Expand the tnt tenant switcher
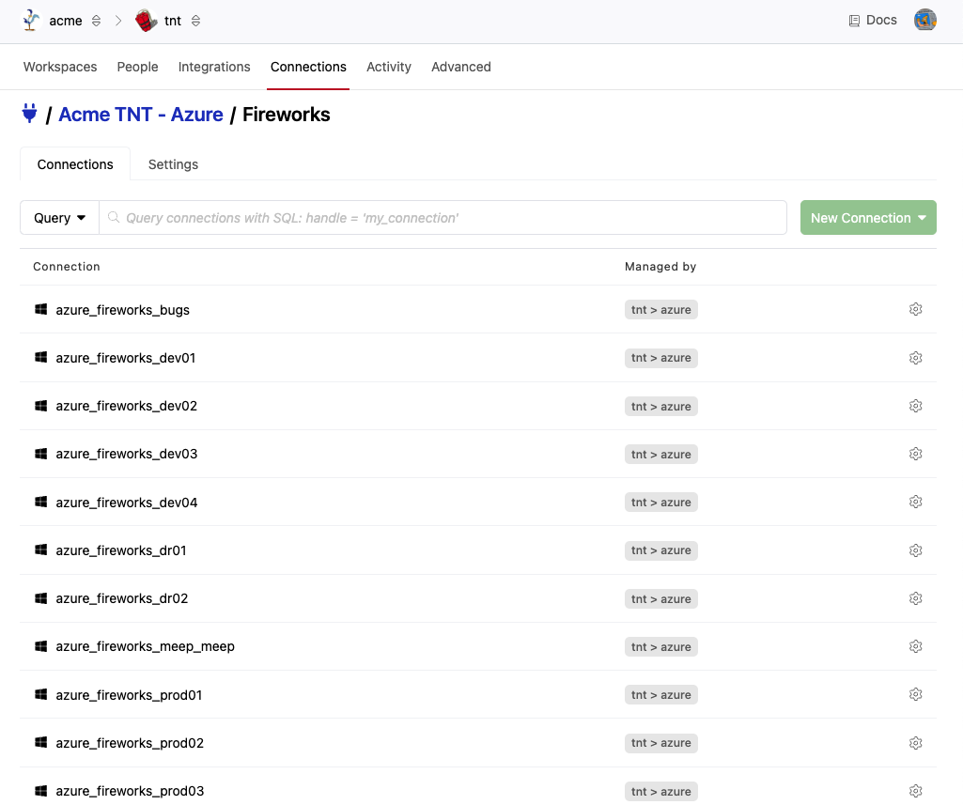Viewport: 963px width, 805px height. (x=195, y=21)
